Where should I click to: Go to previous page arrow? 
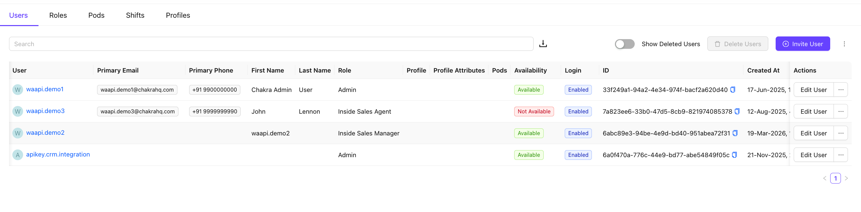(x=825, y=178)
